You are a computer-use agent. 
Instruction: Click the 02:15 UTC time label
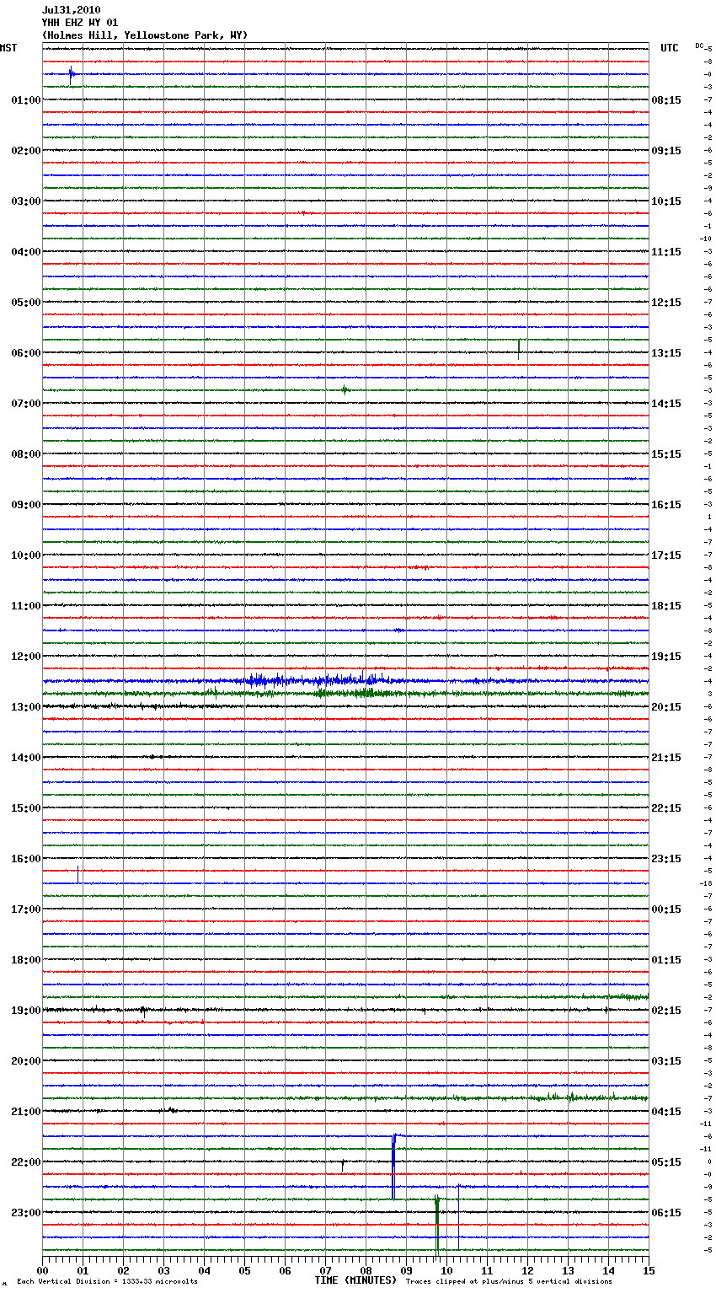tap(666, 1011)
